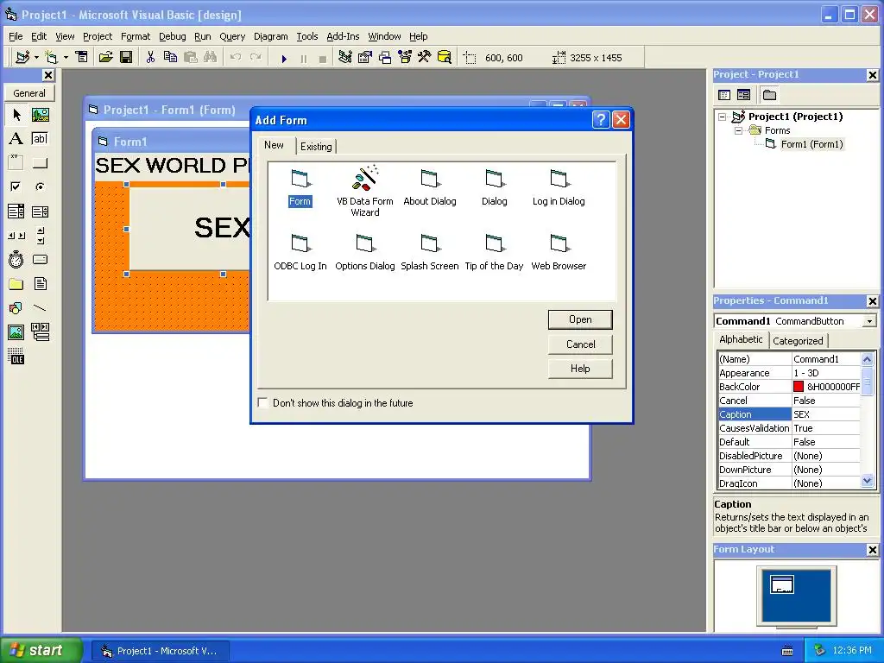Choose the Splash Screen template
Viewport: 884px width, 663px height.
(430, 253)
